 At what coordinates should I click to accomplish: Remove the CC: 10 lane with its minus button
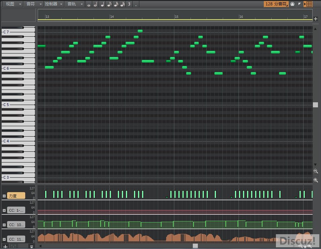point(4,225)
